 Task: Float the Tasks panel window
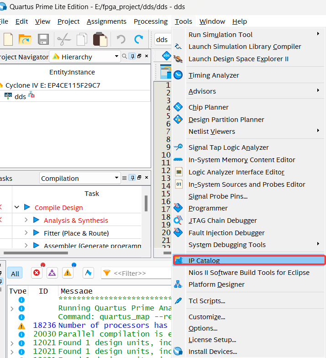click(x=139, y=177)
